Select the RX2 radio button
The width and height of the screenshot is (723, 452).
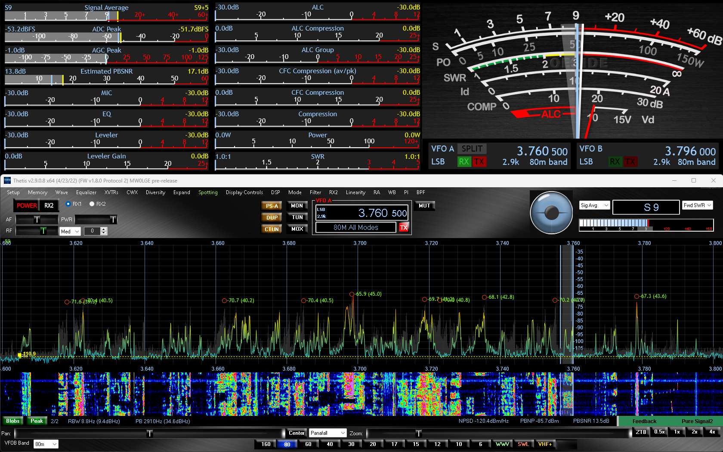[x=92, y=204]
